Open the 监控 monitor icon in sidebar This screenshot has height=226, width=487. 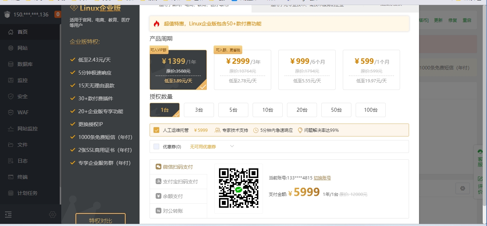(x=11, y=80)
